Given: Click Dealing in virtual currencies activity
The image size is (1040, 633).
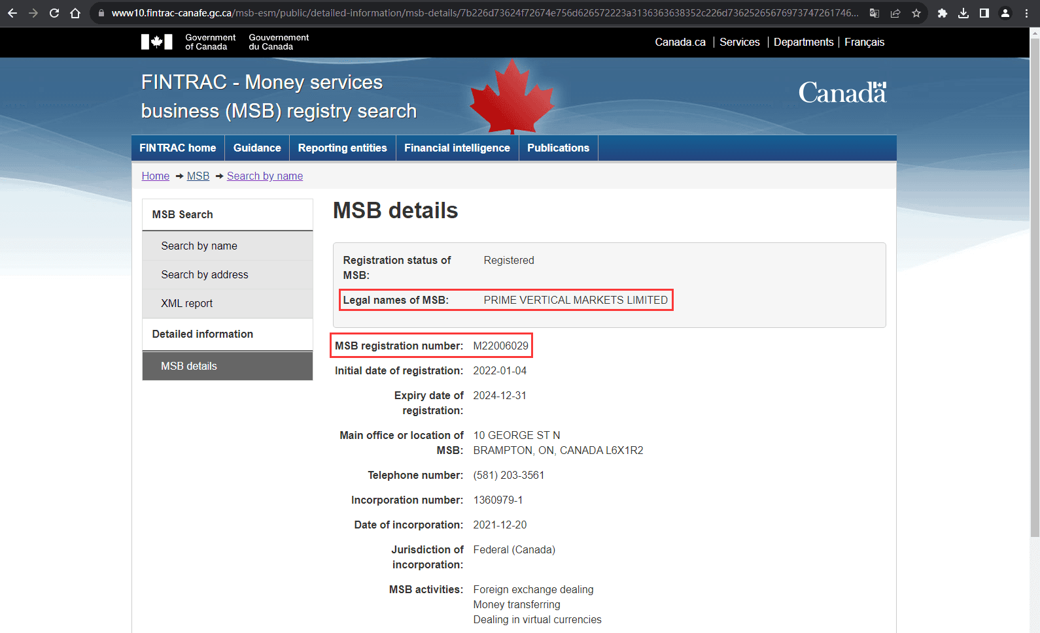Looking at the screenshot, I should [x=538, y=619].
